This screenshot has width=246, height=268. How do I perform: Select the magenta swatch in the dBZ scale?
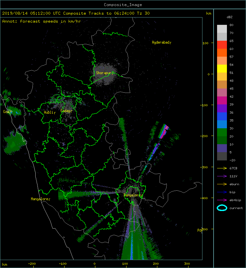pos(222,101)
